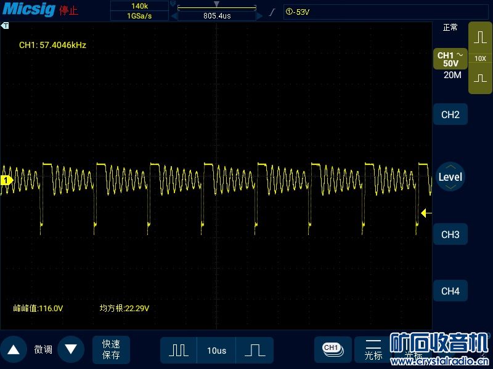
Task: Open the trigger info bar showing -53V
Action: click(x=386, y=12)
